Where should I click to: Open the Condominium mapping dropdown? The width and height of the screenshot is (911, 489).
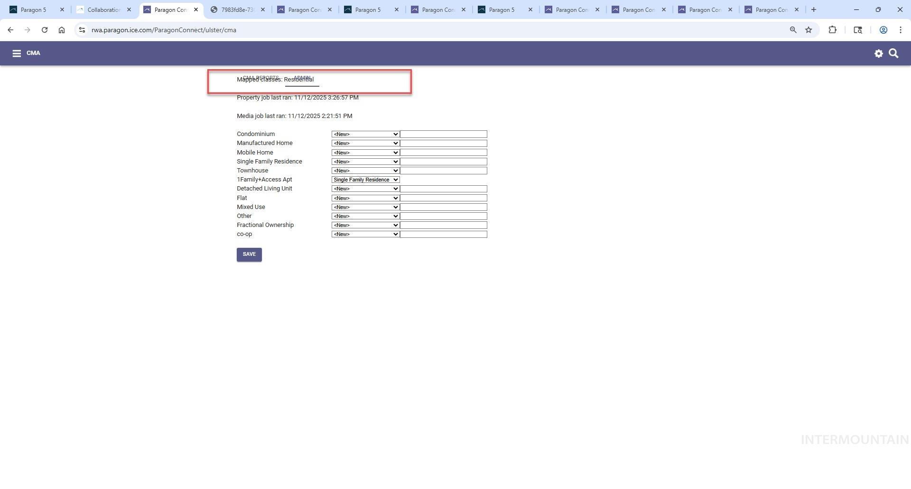pos(365,134)
